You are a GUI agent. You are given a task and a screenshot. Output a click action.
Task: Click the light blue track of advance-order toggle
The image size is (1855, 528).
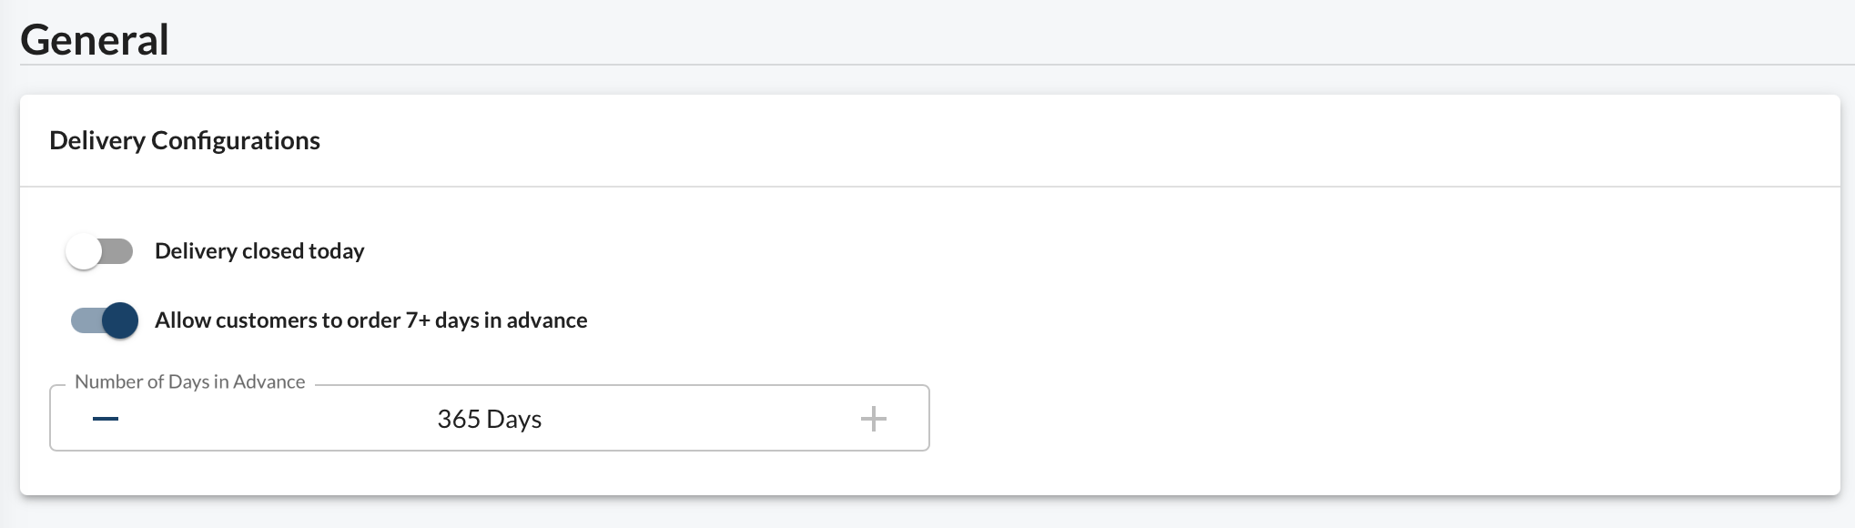pos(86,320)
